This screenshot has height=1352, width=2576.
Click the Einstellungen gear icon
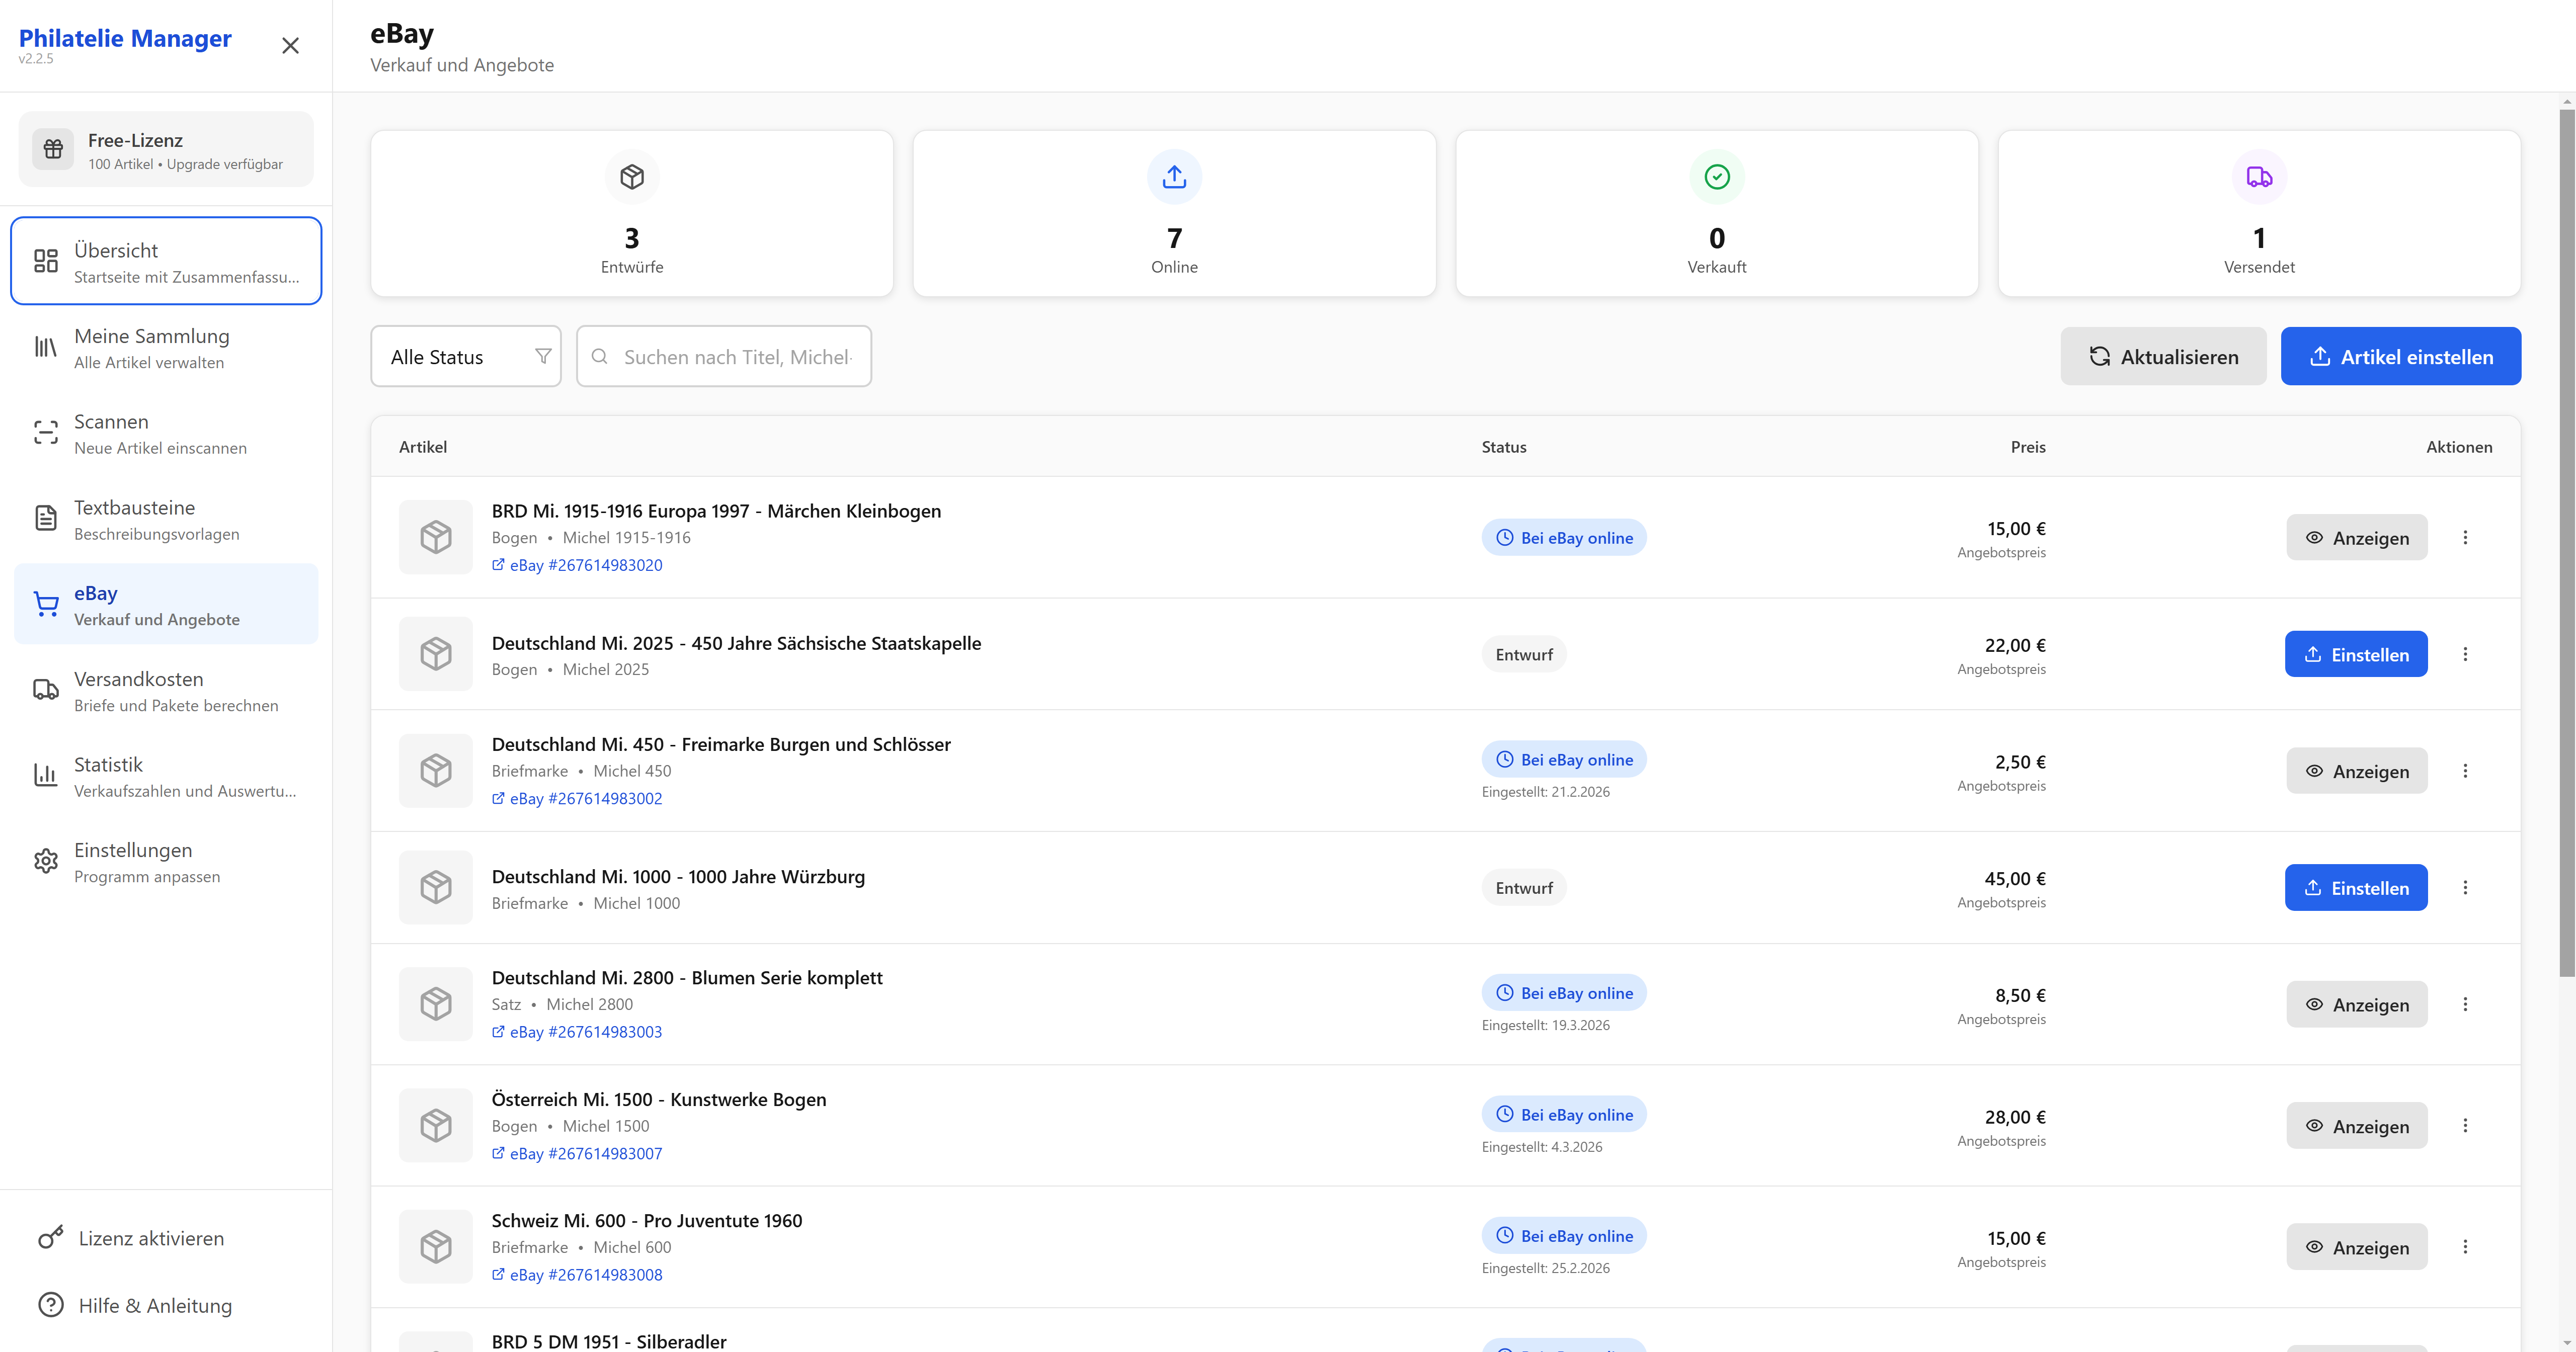click(x=46, y=861)
